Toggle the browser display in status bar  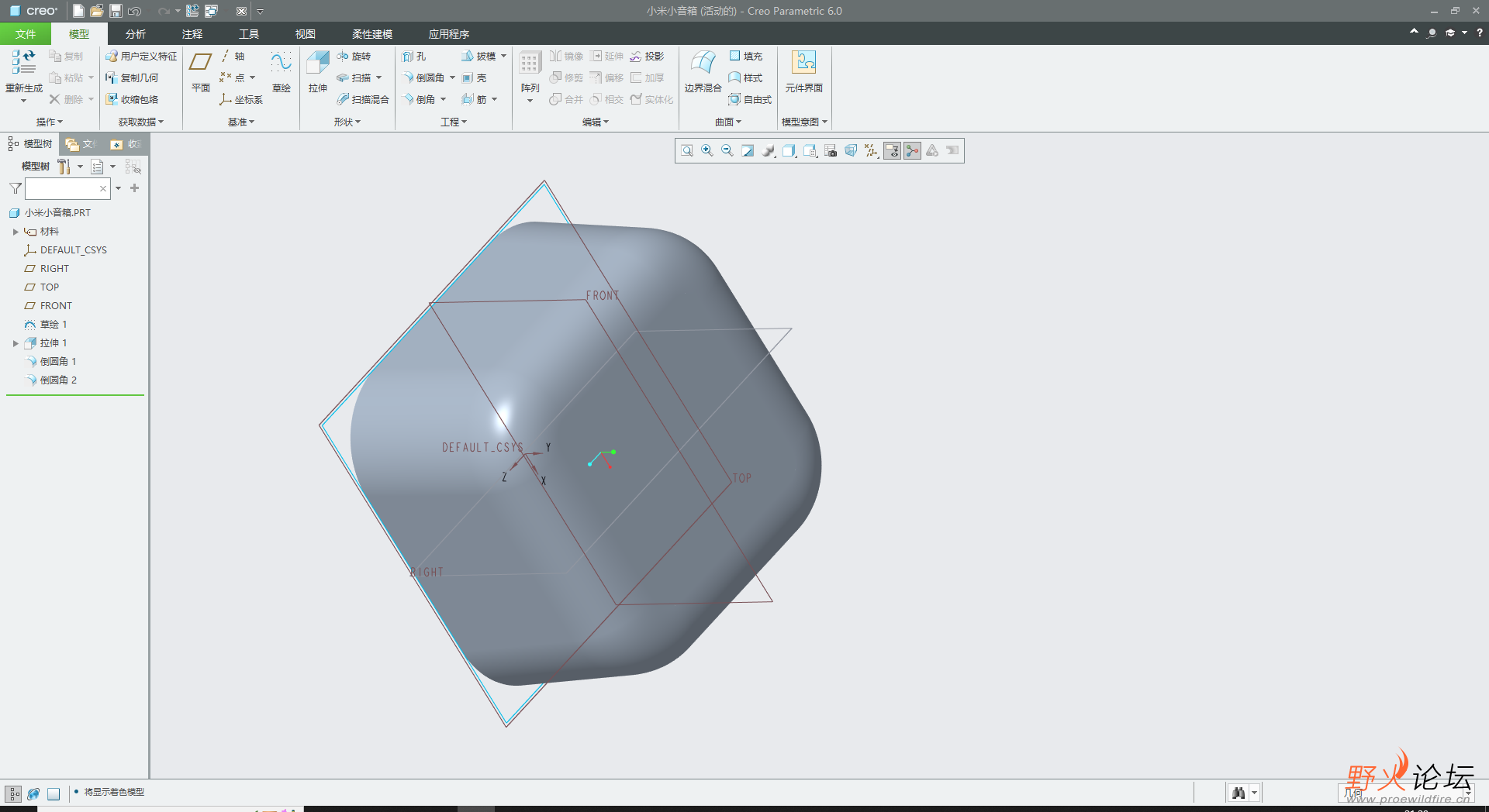point(33,794)
